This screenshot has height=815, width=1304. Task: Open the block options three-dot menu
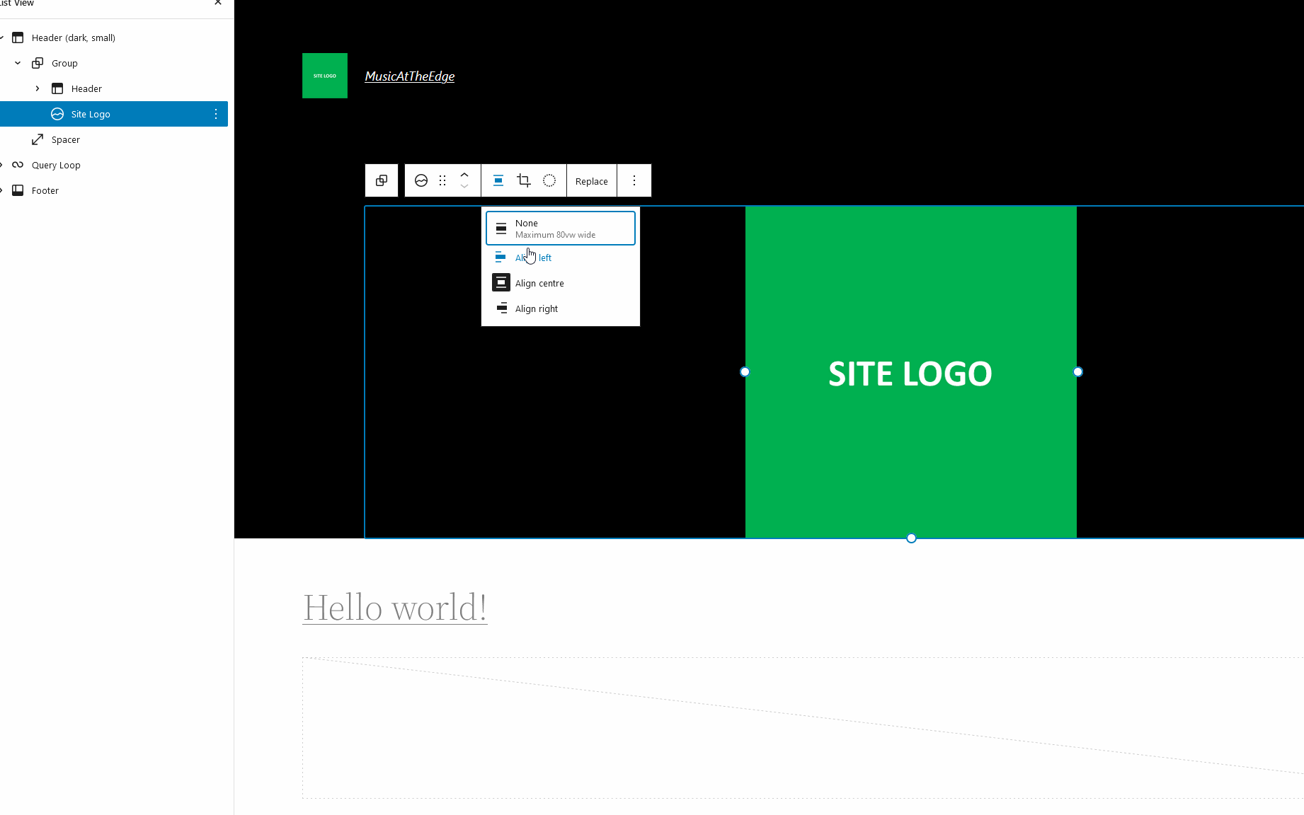point(634,180)
